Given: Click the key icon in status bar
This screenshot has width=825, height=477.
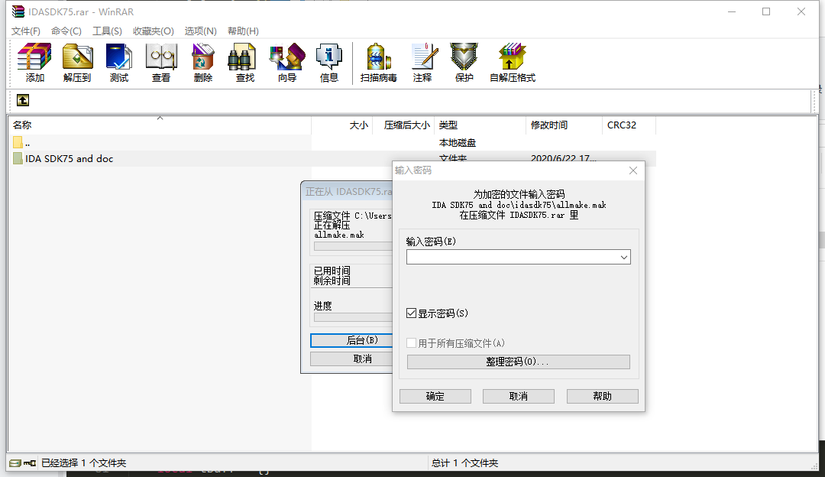Looking at the screenshot, I should tap(30, 463).
